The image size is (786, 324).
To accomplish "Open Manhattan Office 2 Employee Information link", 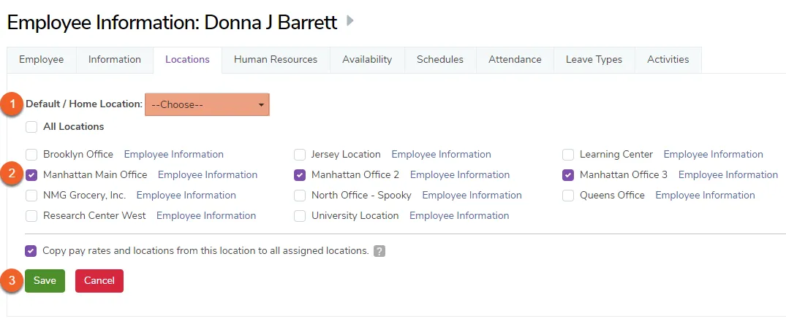I will pyautogui.click(x=460, y=175).
